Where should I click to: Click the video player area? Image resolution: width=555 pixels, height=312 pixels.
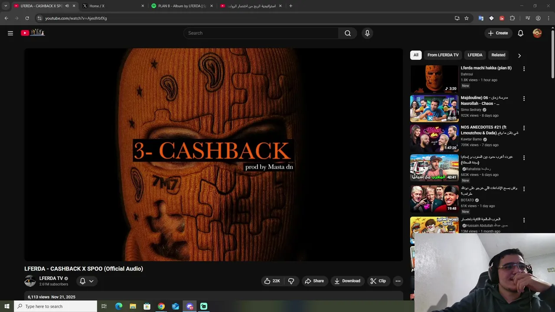[213, 154]
